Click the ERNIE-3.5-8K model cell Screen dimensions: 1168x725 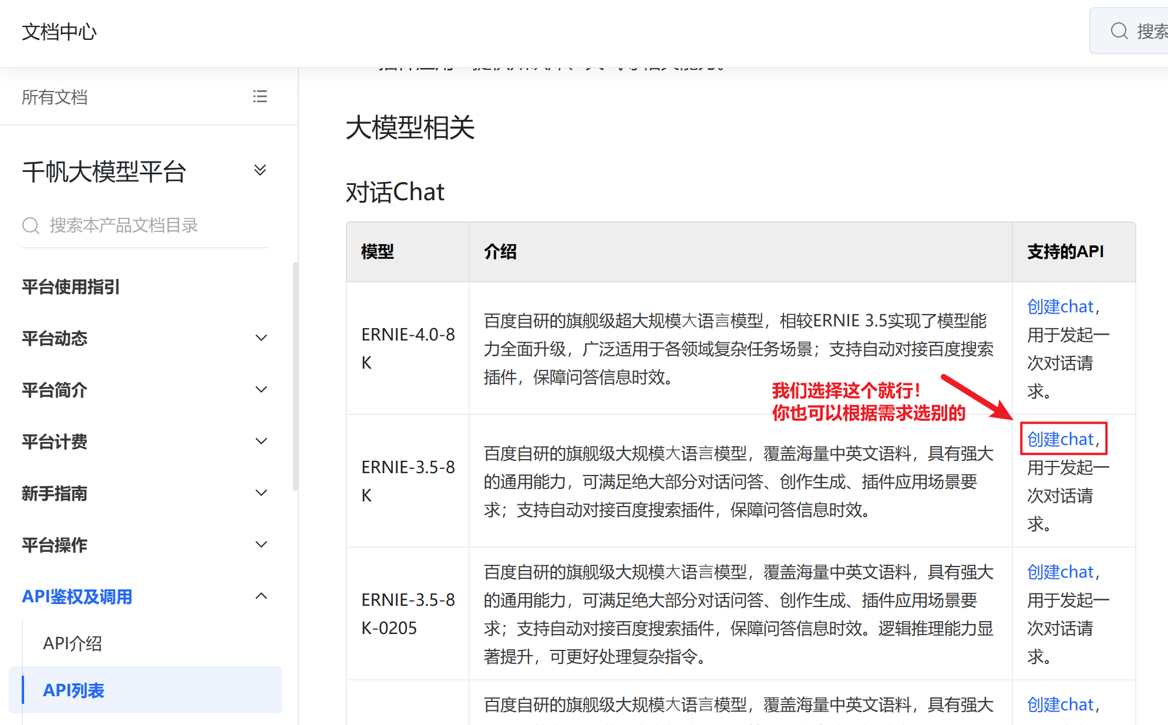(408, 481)
